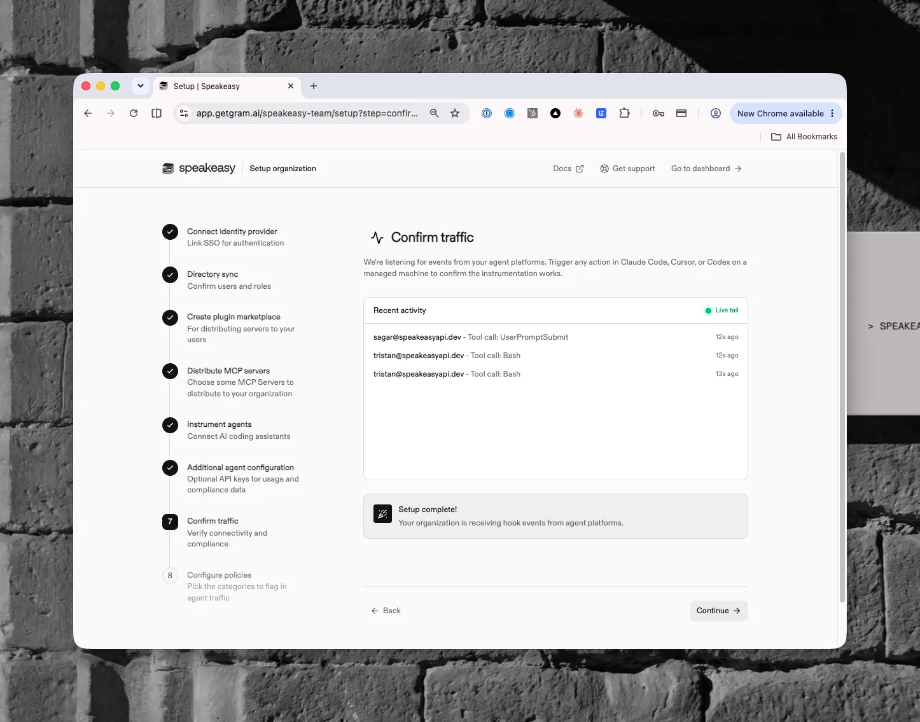The image size is (920, 722).
Task: Click Get support link
Action: (x=627, y=169)
